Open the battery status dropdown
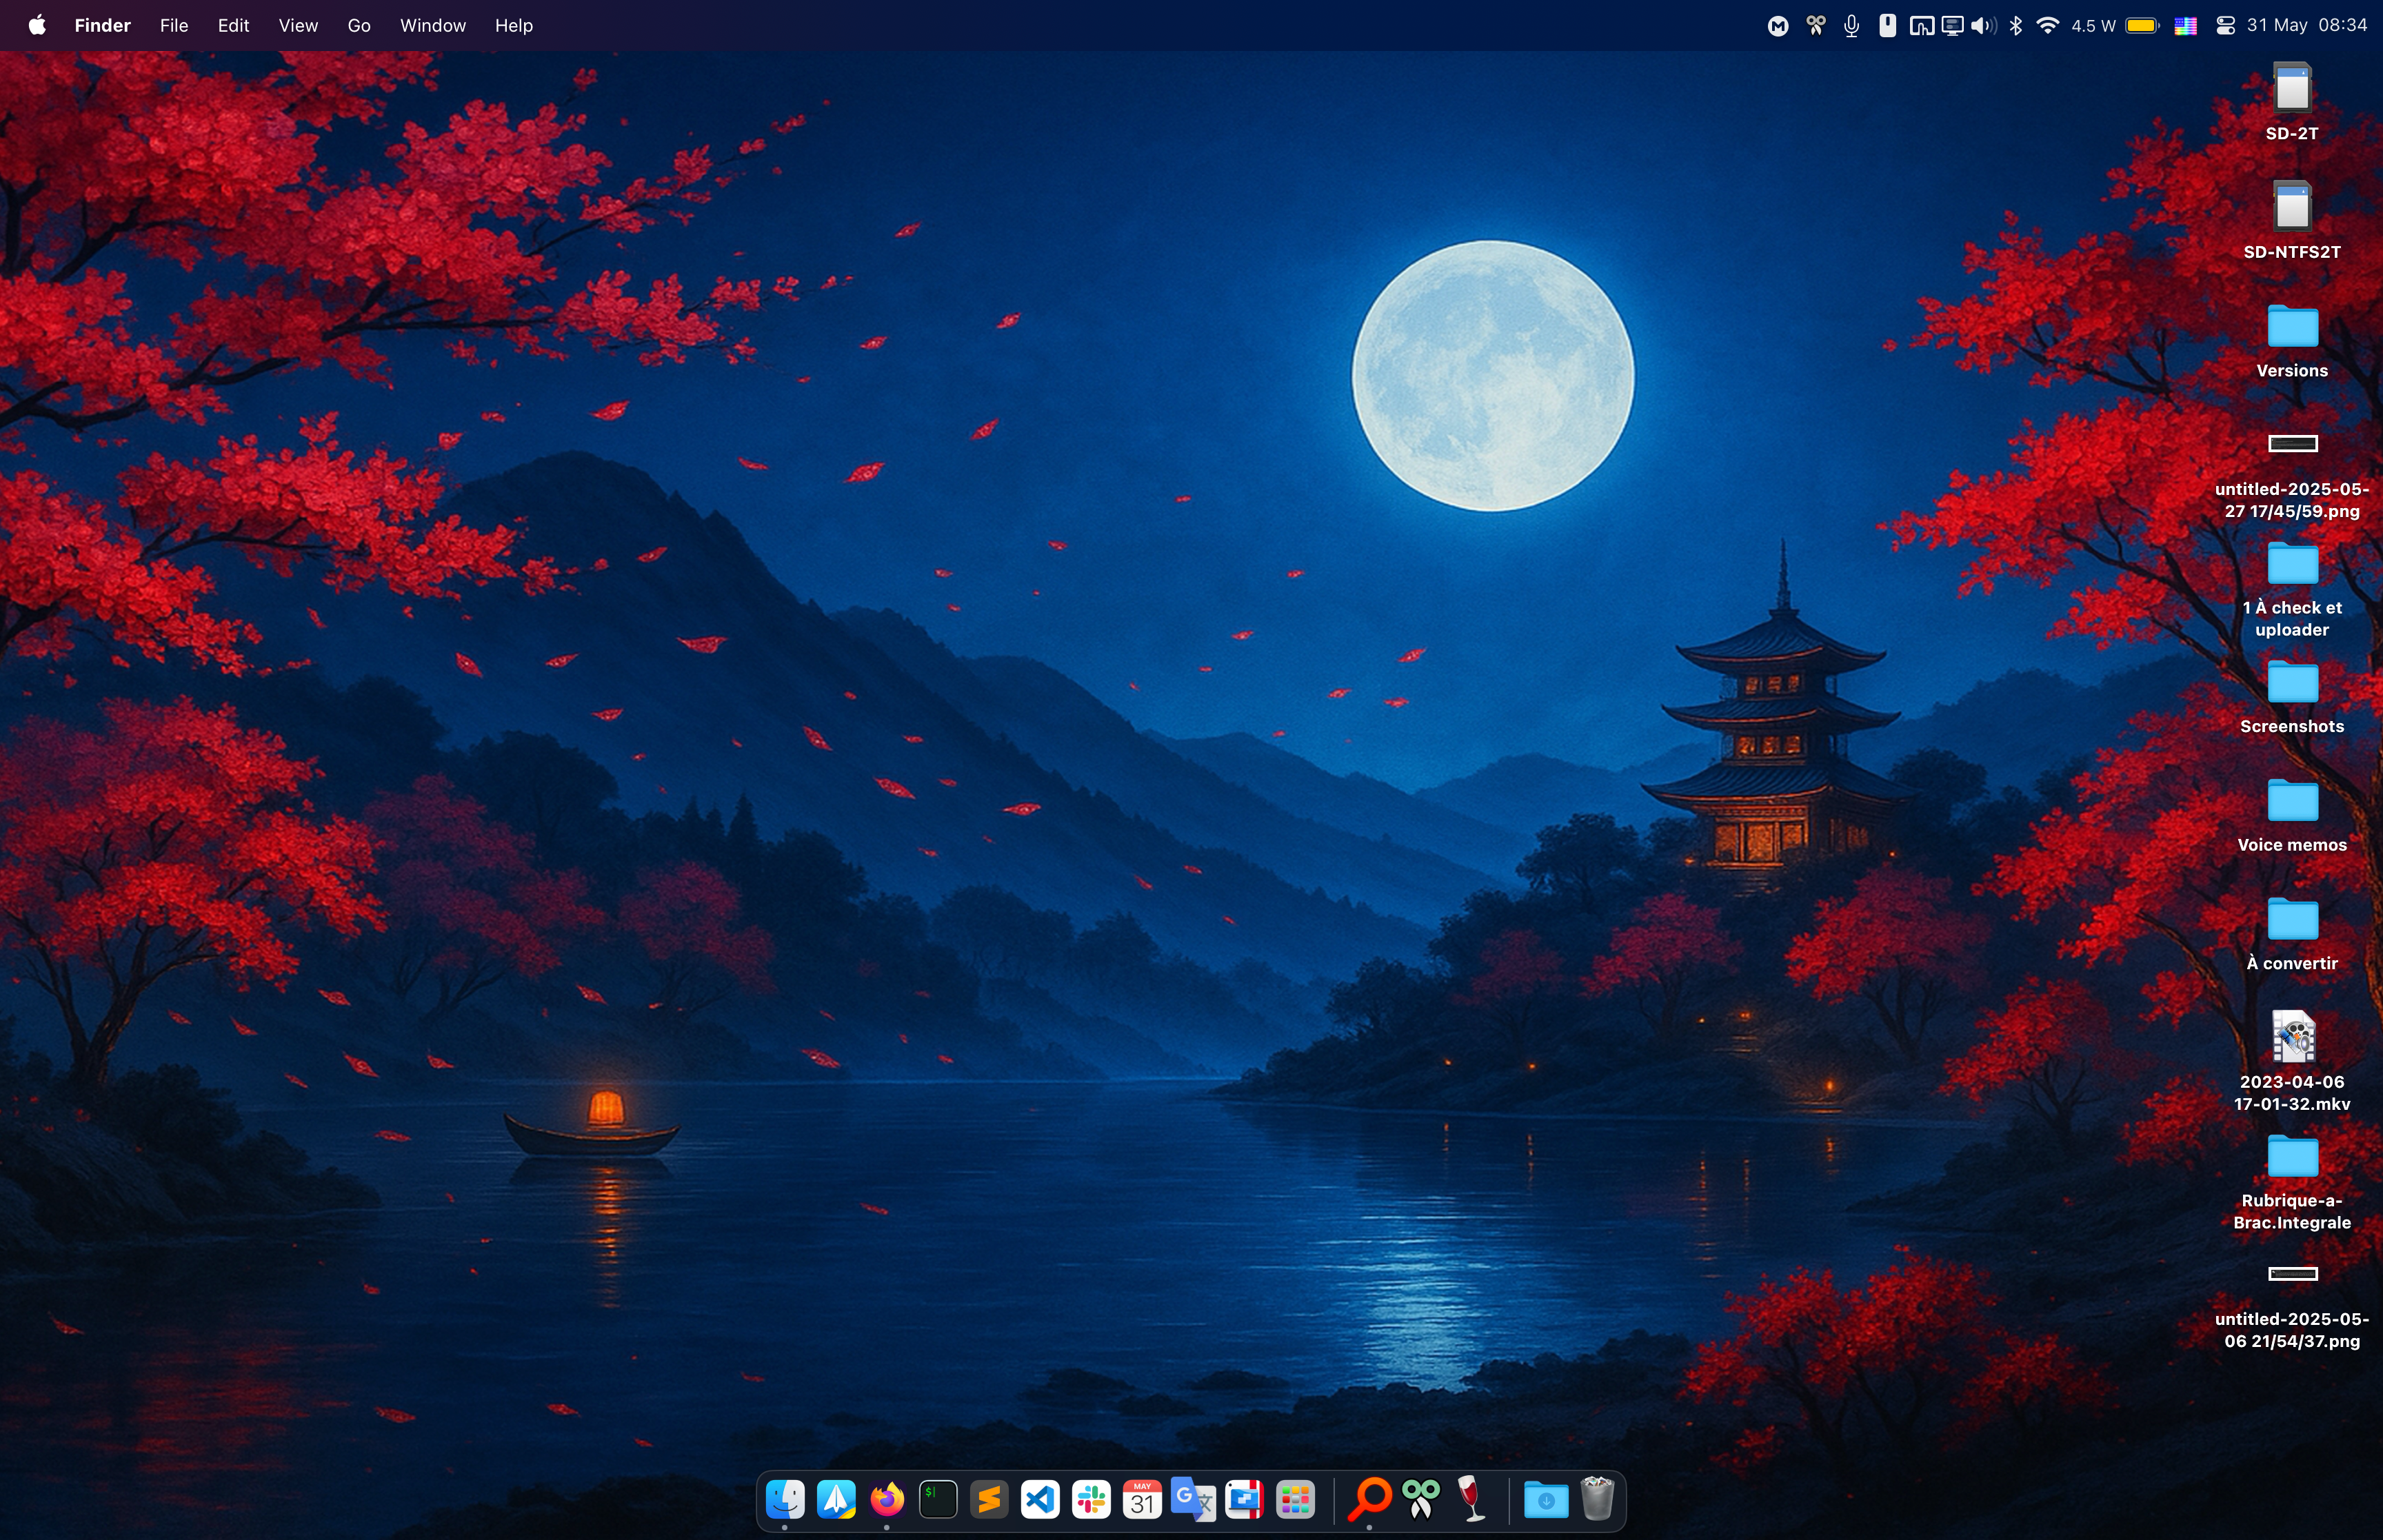Image resolution: width=2383 pixels, height=1540 pixels. pyautogui.click(x=2142, y=26)
